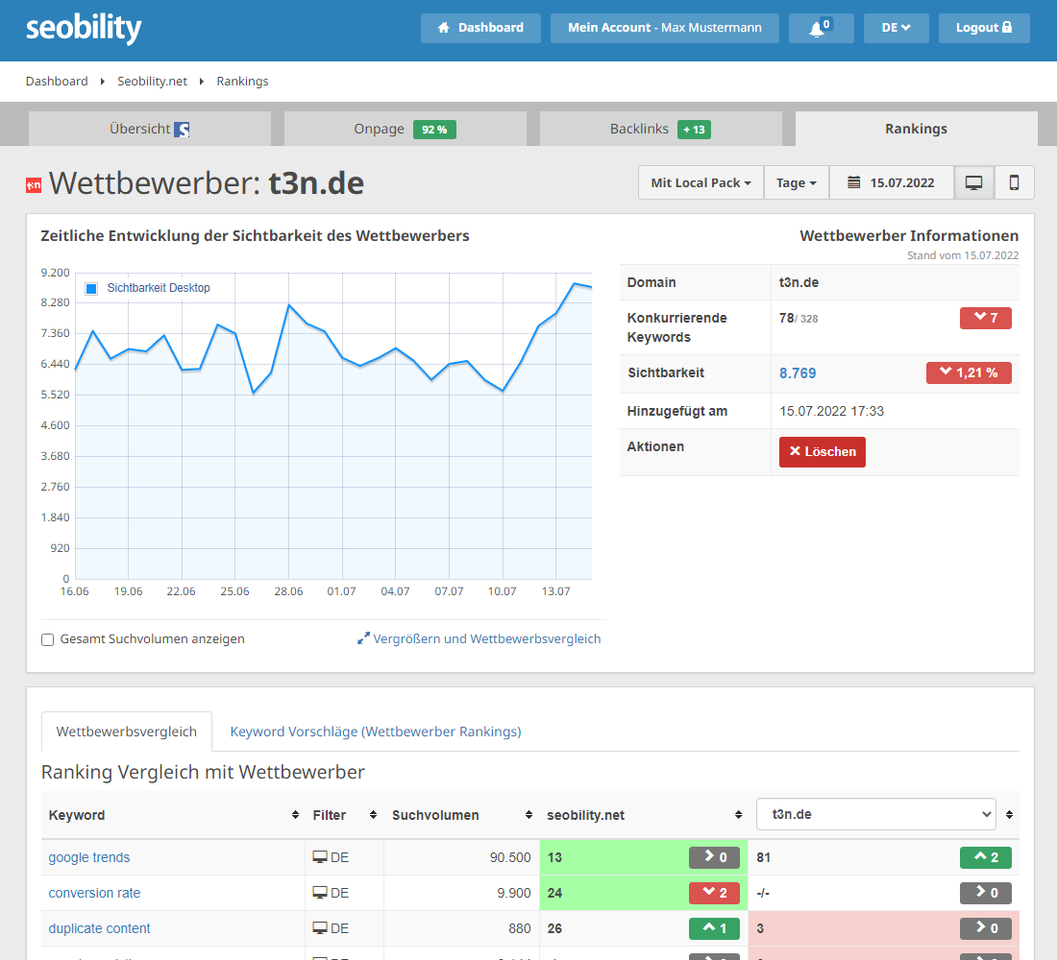Open the google trends keyword link
The width and height of the screenshot is (1057, 960).
[89, 857]
